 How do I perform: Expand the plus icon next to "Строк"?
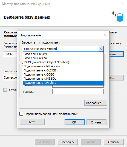point(5,90)
